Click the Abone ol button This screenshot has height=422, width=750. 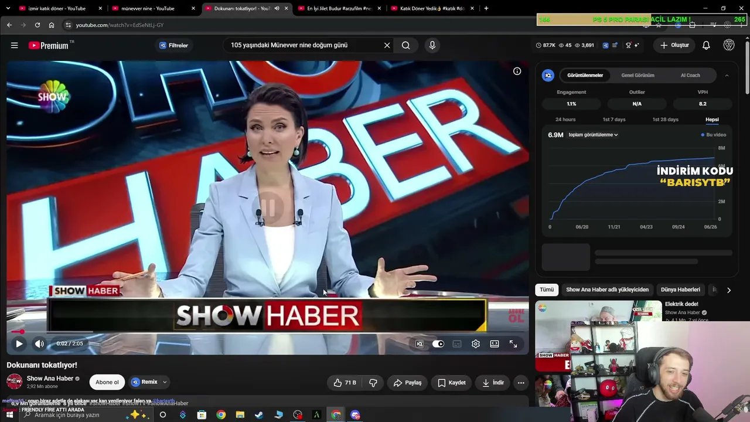[107, 382]
